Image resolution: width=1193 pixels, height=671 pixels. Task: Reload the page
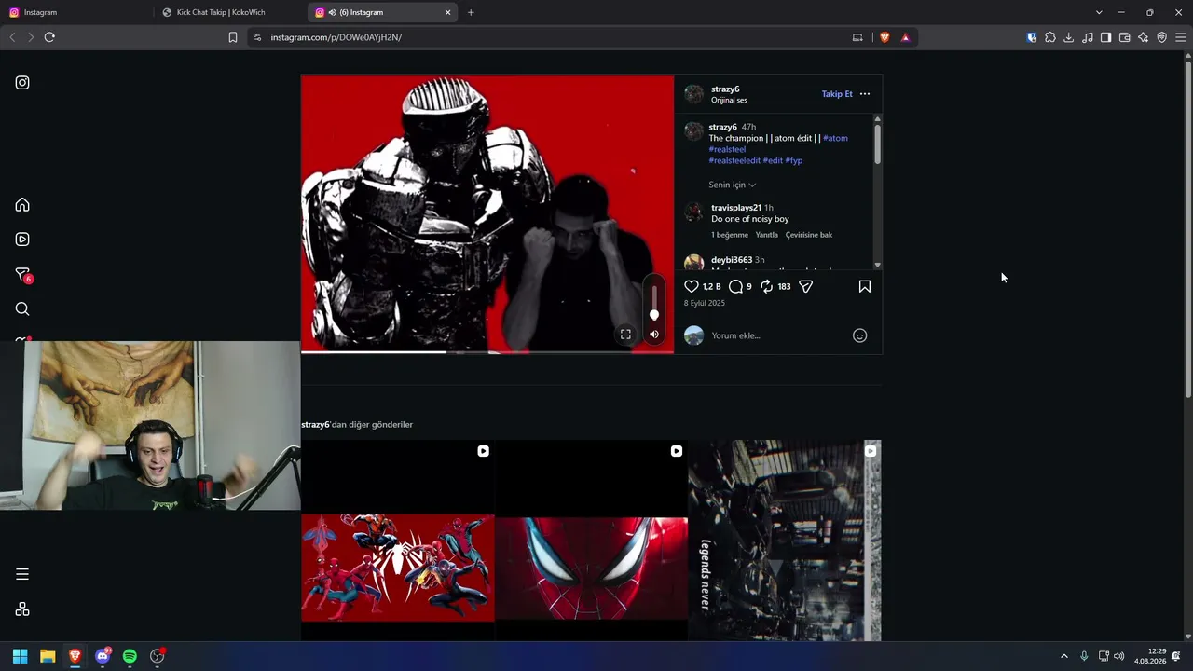[49, 37]
